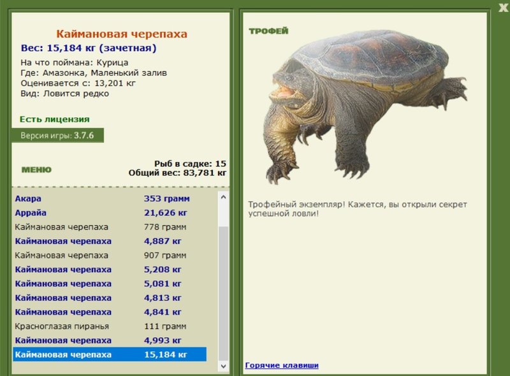Select Каймановая черепаха 4,887 кг row
The height and width of the screenshot is (376, 510).
[110, 241]
